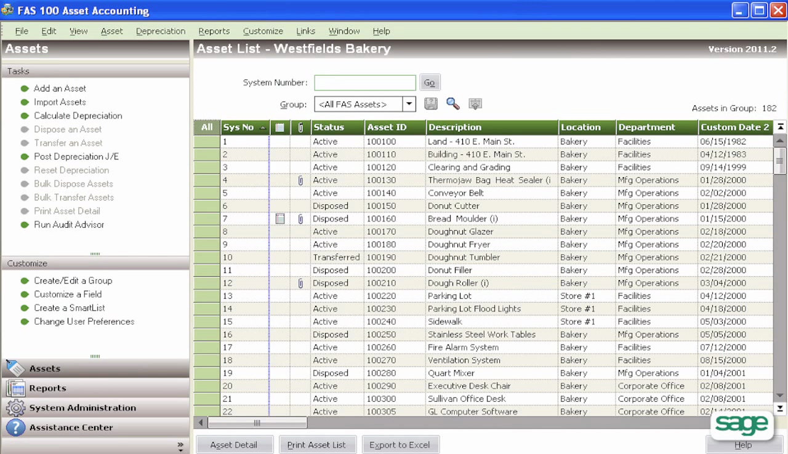Click the Assistance Center question mark icon
788x454 pixels.
click(15, 427)
